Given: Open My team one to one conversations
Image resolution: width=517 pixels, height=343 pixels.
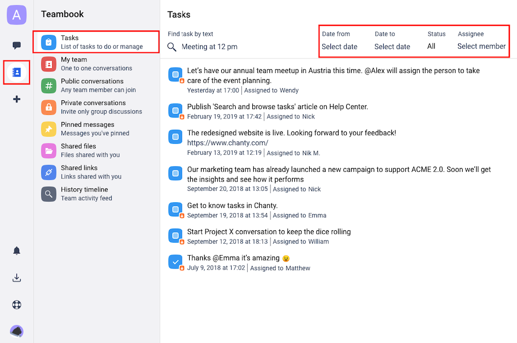Looking at the screenshot, I should (x=96, y=64).
